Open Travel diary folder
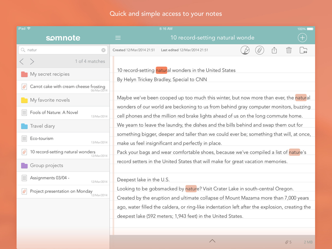The width and height of the screenshot is (332, 249). [63, 126]
